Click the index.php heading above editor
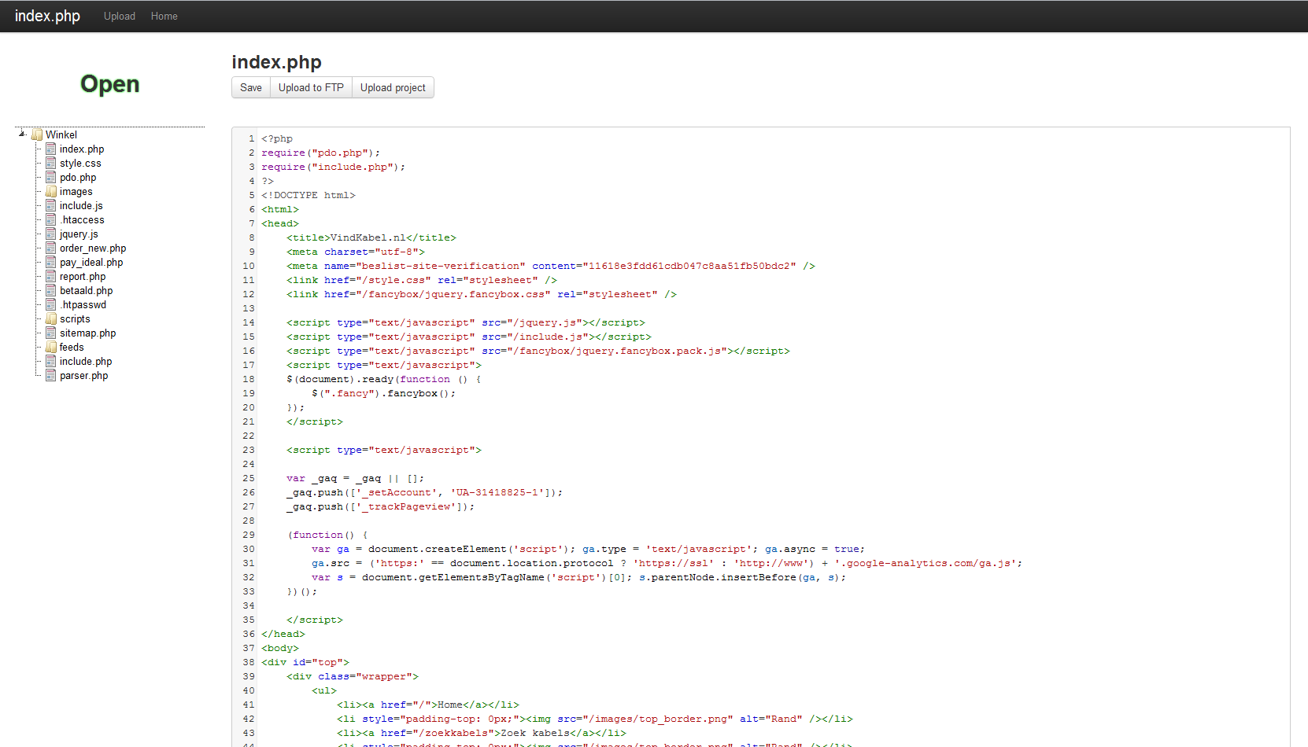The image size is (1308, 747). click(x=276, y=62)
